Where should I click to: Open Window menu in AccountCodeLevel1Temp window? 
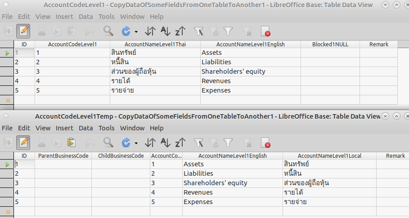tap(132, 128)
